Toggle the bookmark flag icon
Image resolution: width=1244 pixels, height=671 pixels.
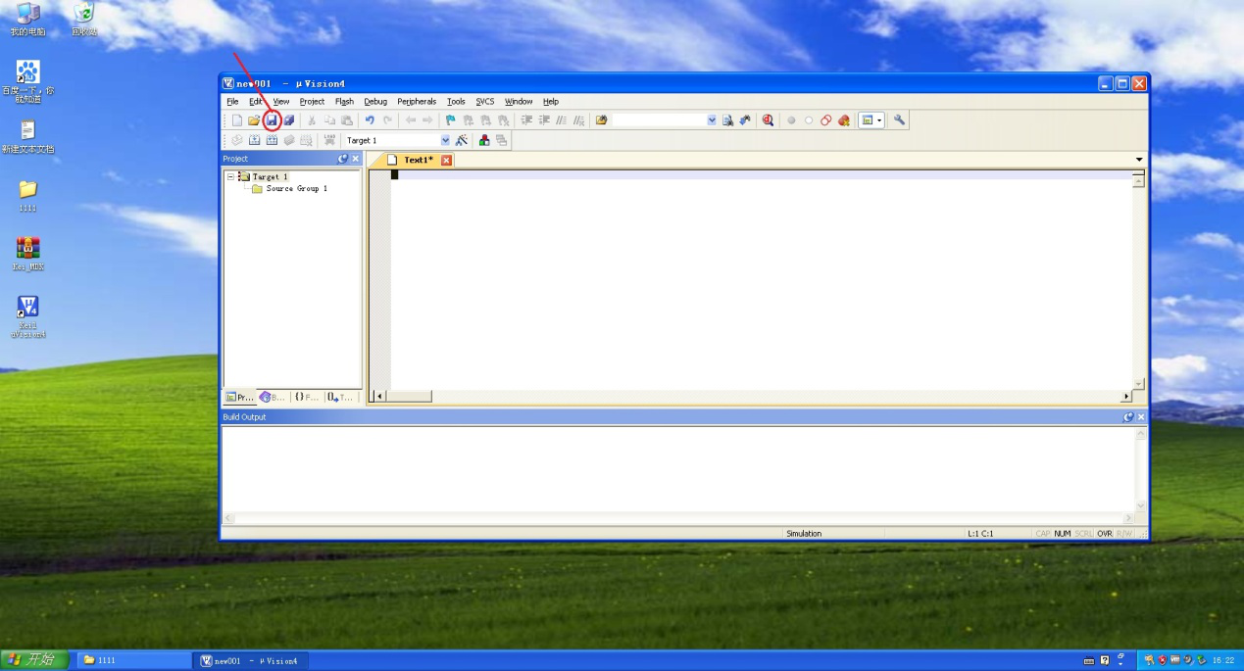click(451, 120)
